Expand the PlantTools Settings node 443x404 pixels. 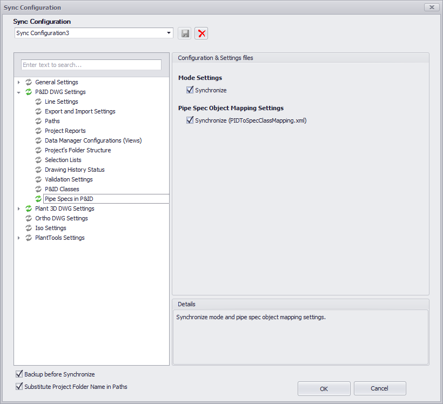pos(19,238)
